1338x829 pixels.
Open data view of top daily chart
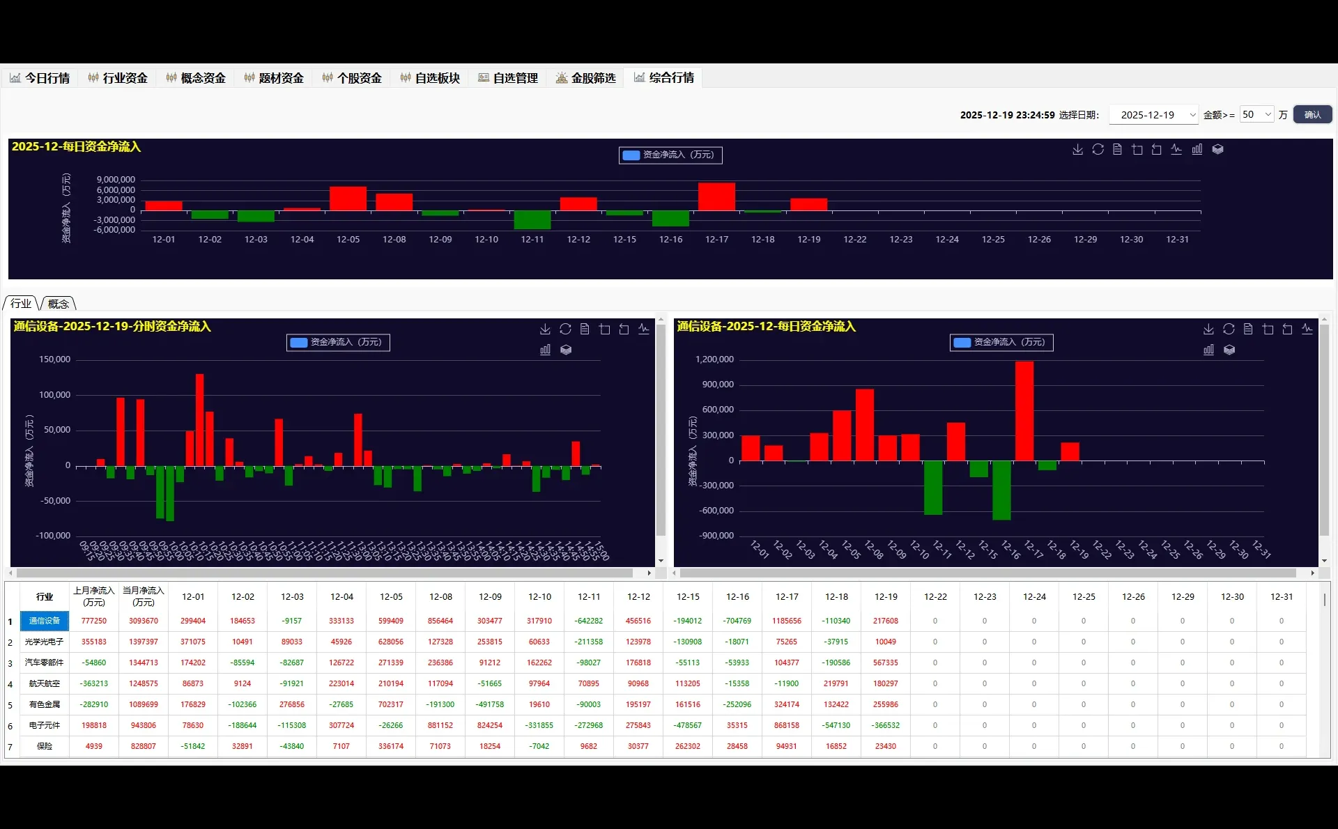point(1117,150)
